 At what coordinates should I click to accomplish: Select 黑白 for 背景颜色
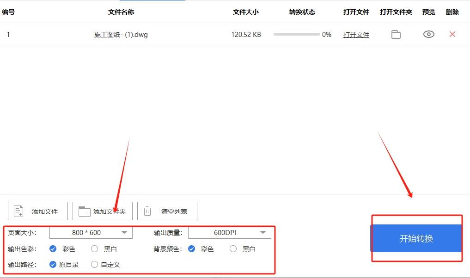click(x=233, y=248)
